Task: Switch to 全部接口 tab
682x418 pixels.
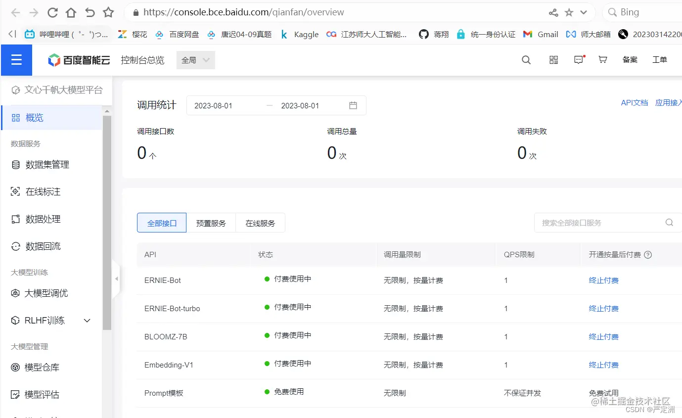Action: point(162,223)
